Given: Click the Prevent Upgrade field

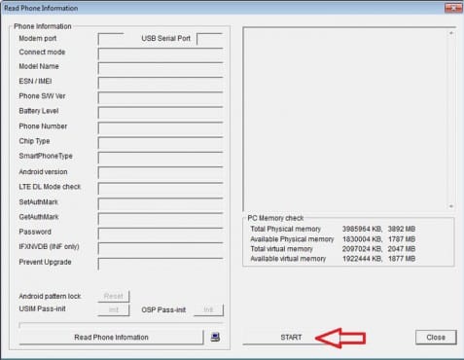Looking at the screenshot, I should [x=161, y=264].
